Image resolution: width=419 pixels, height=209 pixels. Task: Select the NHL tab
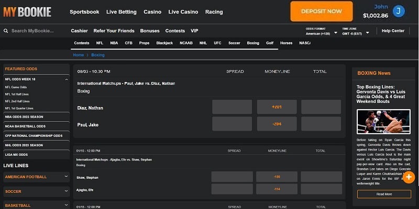click(x=203, y=43)
